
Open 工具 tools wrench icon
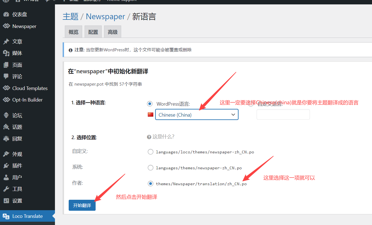click(6, 189)
